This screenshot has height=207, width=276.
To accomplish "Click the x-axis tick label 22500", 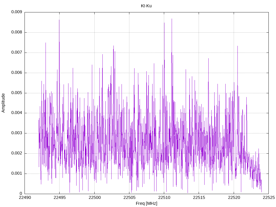I will (94, 198).
